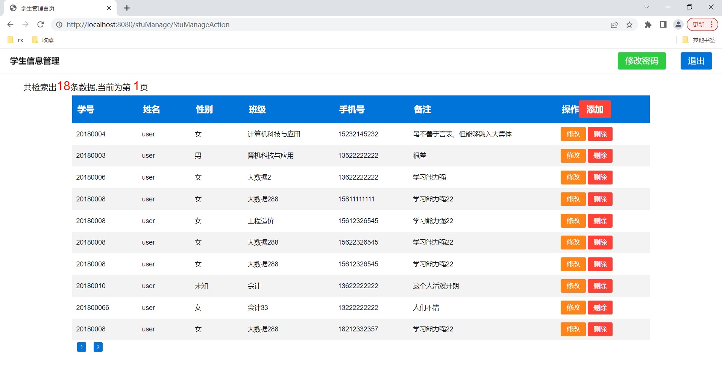The width and height of the screenshot is (722, 387).
Task: Click the record count 18
Action: click(x=64, y=86)
